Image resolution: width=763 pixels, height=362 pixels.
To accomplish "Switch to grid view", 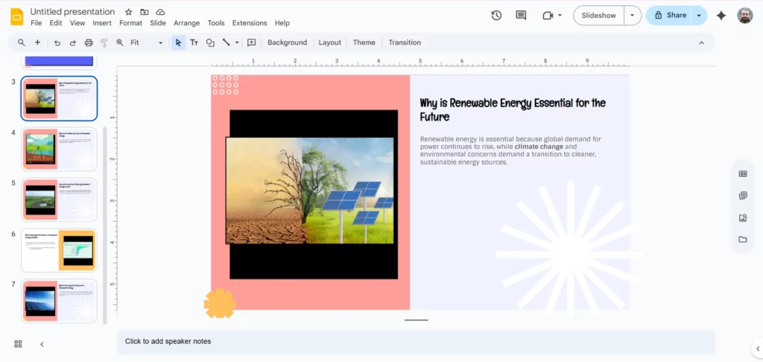I will (x=18, y=343).
